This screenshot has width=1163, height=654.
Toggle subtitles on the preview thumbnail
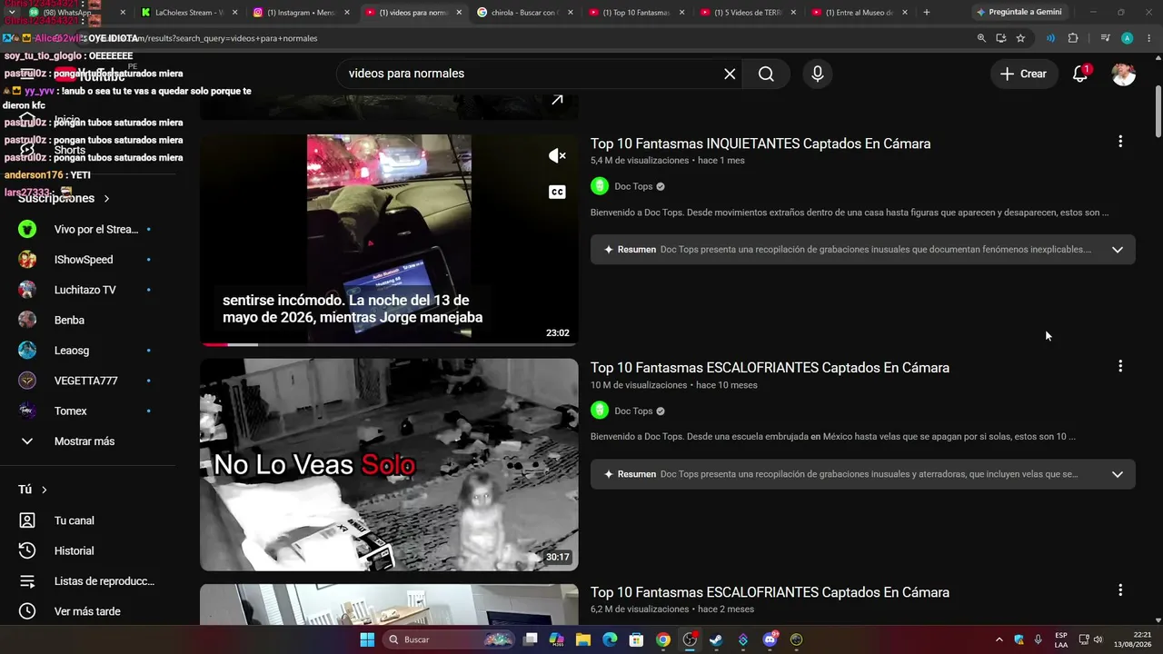click(557, 192)
